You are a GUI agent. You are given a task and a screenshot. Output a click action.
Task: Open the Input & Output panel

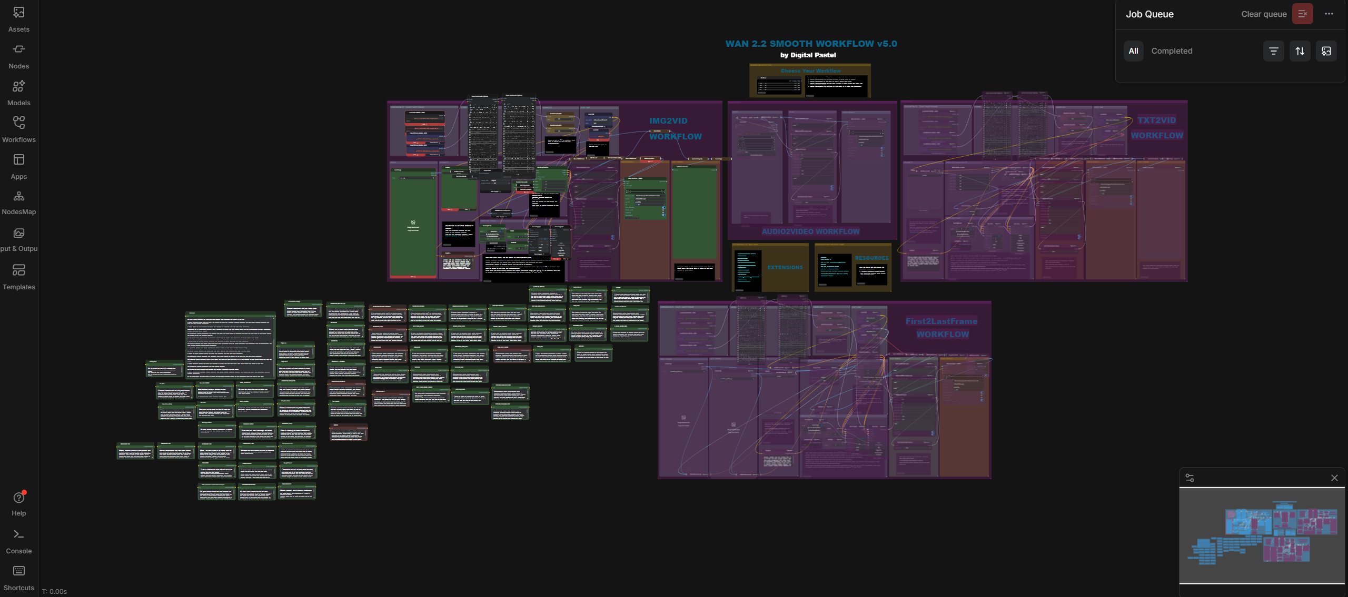coord(19,240)
